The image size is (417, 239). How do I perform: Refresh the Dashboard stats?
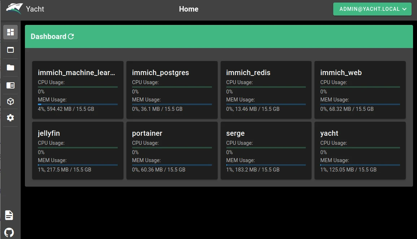click(71, 36)
